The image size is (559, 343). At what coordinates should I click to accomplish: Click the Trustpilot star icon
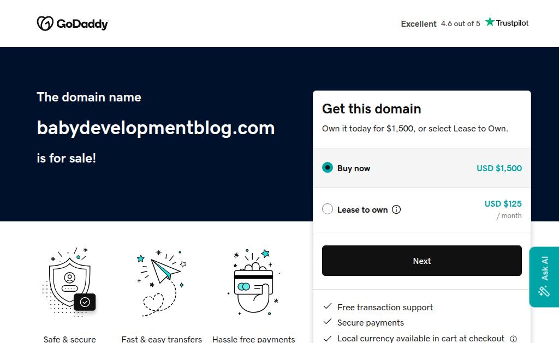pyautogui.click(x=490, y=22)
